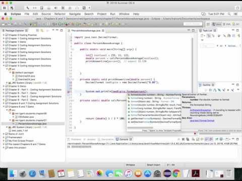Maximize the editor area

click(193, 31)
